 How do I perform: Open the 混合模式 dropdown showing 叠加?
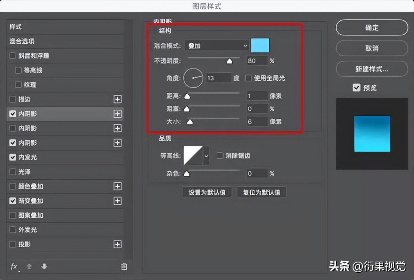coord(216,46)
